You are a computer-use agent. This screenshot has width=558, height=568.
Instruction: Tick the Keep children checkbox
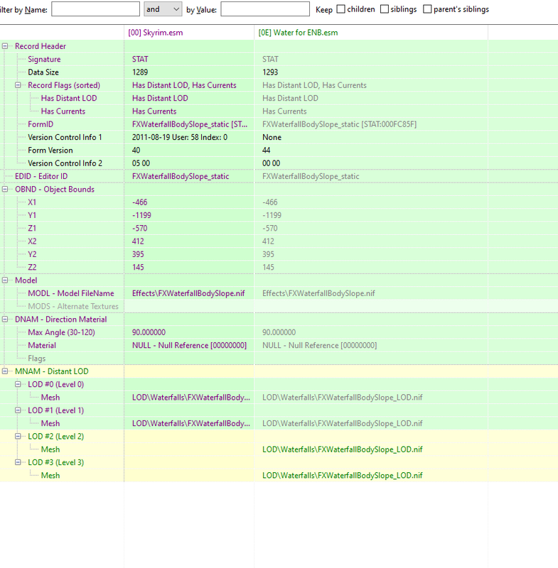[x=340, y=9]
